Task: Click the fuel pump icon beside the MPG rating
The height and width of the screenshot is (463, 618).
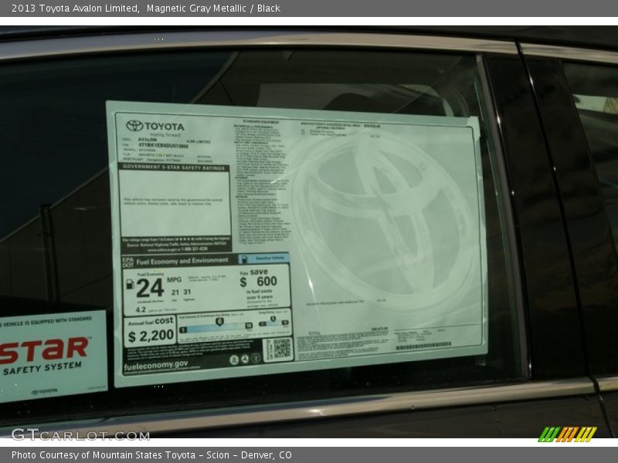Action: click(x=130, y=285)
